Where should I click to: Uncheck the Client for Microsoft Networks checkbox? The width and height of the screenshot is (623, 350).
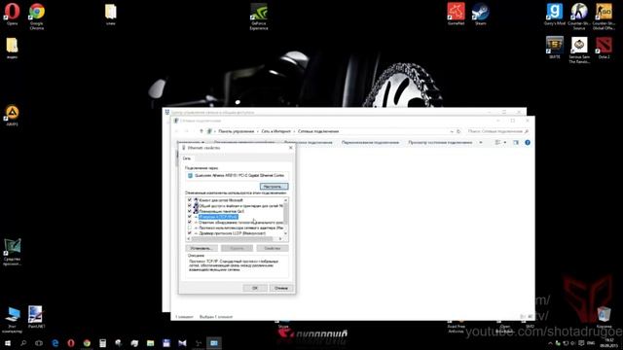[190, 200]
